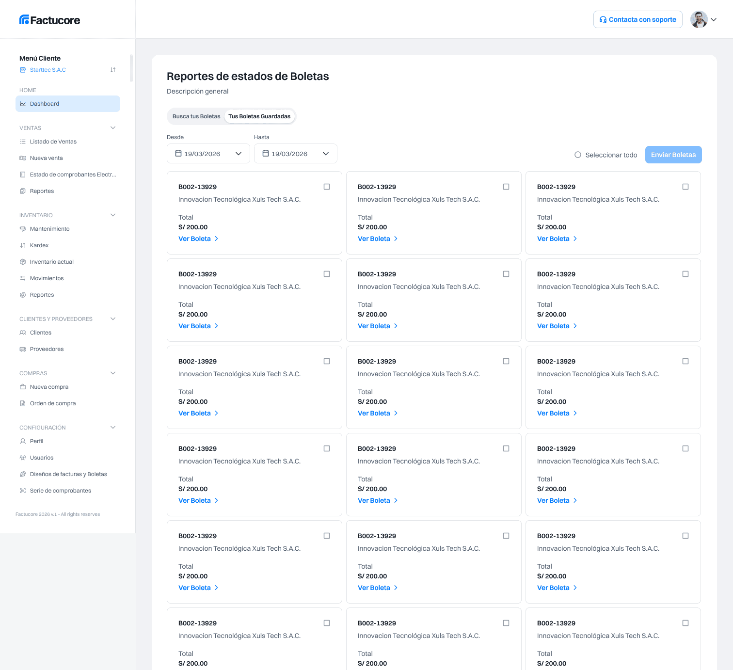Collapse the CONFIGURACIÓN section chevron

point(113,428)
